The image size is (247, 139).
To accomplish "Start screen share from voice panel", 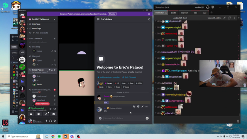I will (39, 114).
